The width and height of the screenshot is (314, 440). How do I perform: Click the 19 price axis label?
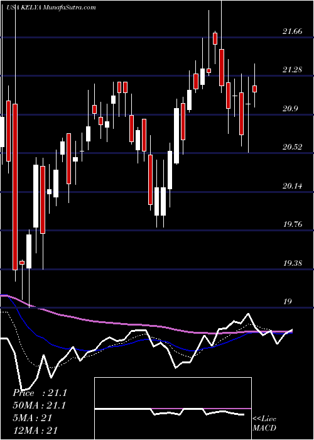click(x=288, y=302)
